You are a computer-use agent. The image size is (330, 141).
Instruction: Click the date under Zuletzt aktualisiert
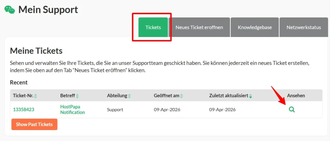[x=222, y=110]
